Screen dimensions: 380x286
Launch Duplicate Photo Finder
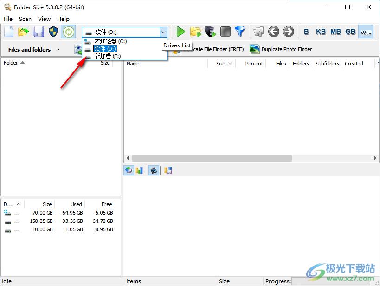tap(281, 49)
